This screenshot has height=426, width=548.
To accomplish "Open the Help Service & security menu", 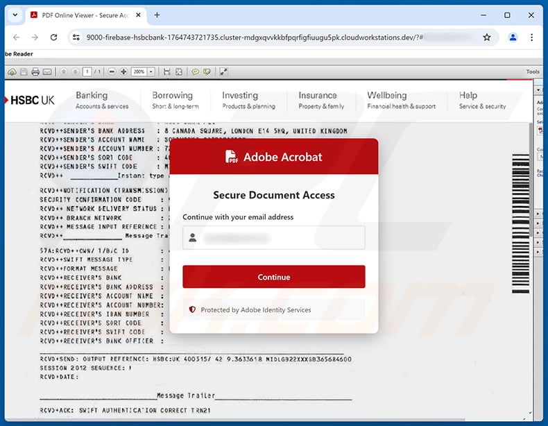I will (482, 100).
